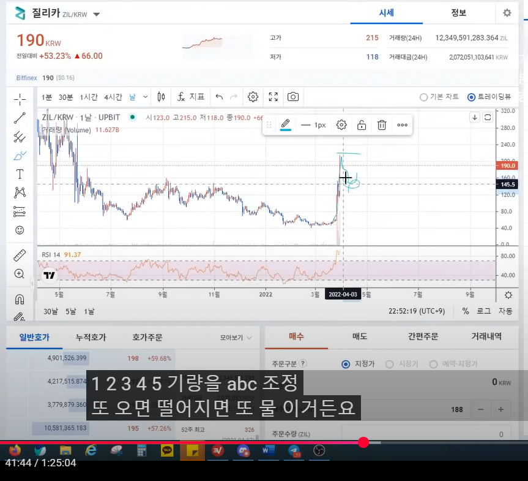This screenshot has height=481, width=528.
Task: Switch to 누적호가 tab
Action: tap(91, 337)
